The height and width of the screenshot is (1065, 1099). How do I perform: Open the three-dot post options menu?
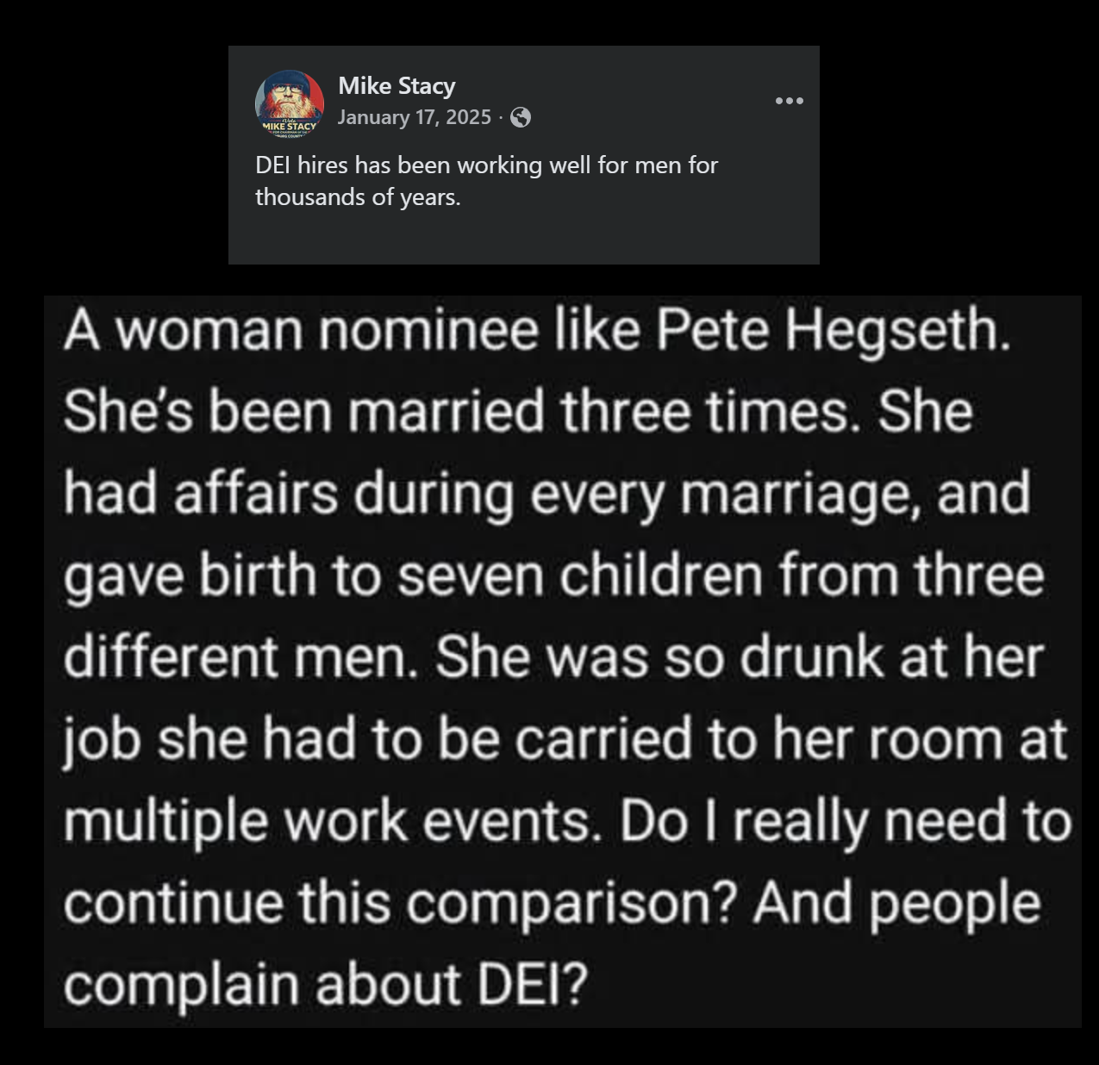coord(789,102)
